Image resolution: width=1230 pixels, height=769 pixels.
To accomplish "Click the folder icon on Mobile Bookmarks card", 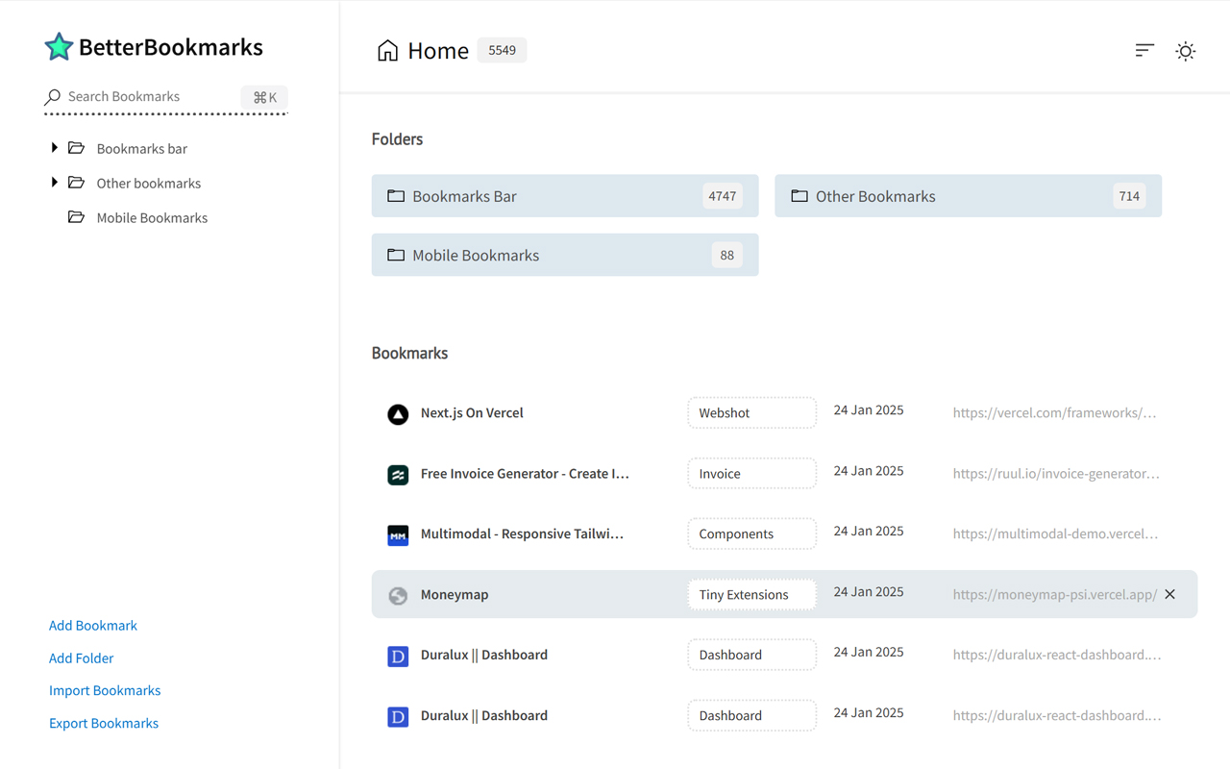I will pyautogui.click(x=396, y=255).
